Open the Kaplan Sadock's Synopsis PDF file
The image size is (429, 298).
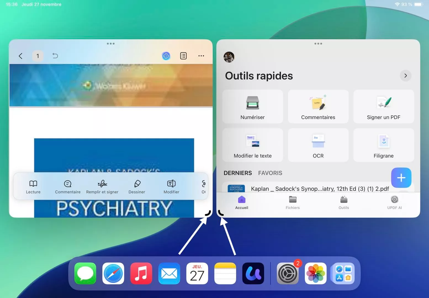click(x=320, y=189)
